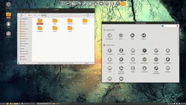Collapse the Devices sidebar section
This screenshot has width=186, height=105.
pyautogui.click(x=18, y=49)
